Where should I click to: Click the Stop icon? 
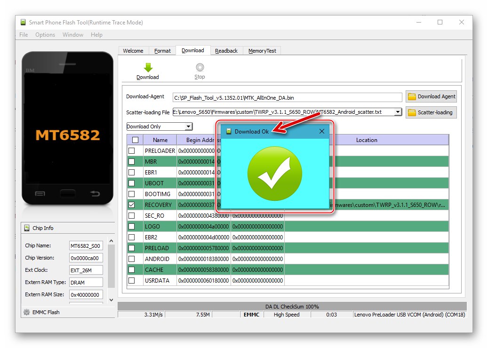coord(200,67)
